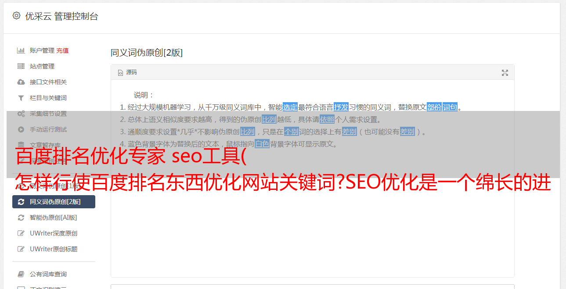Open 站点管理 sidebar entry
This screenshot has width=566, height=289.
coord(54,66)
